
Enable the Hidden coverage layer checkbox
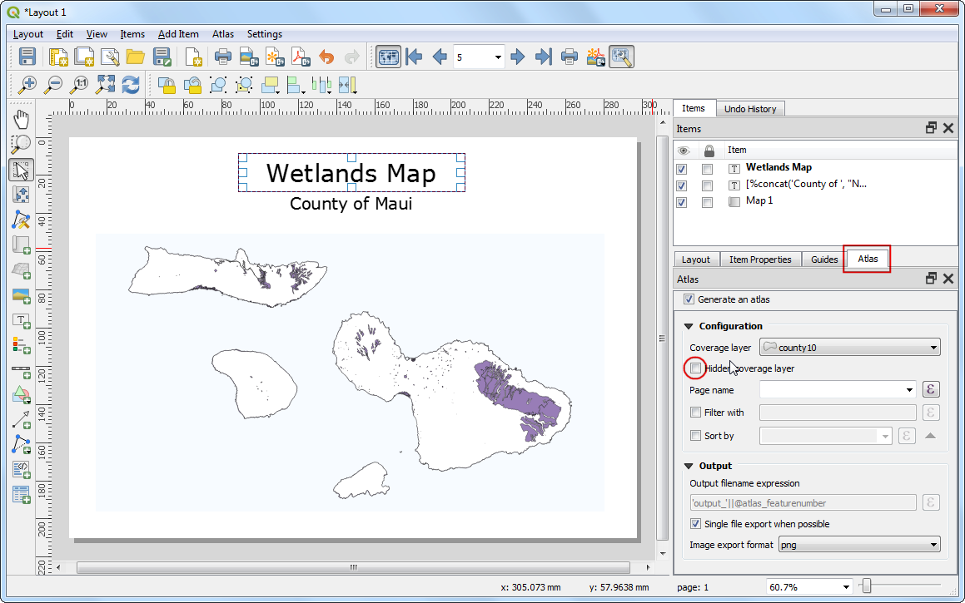pyautogui.click(x=695, y=368)
